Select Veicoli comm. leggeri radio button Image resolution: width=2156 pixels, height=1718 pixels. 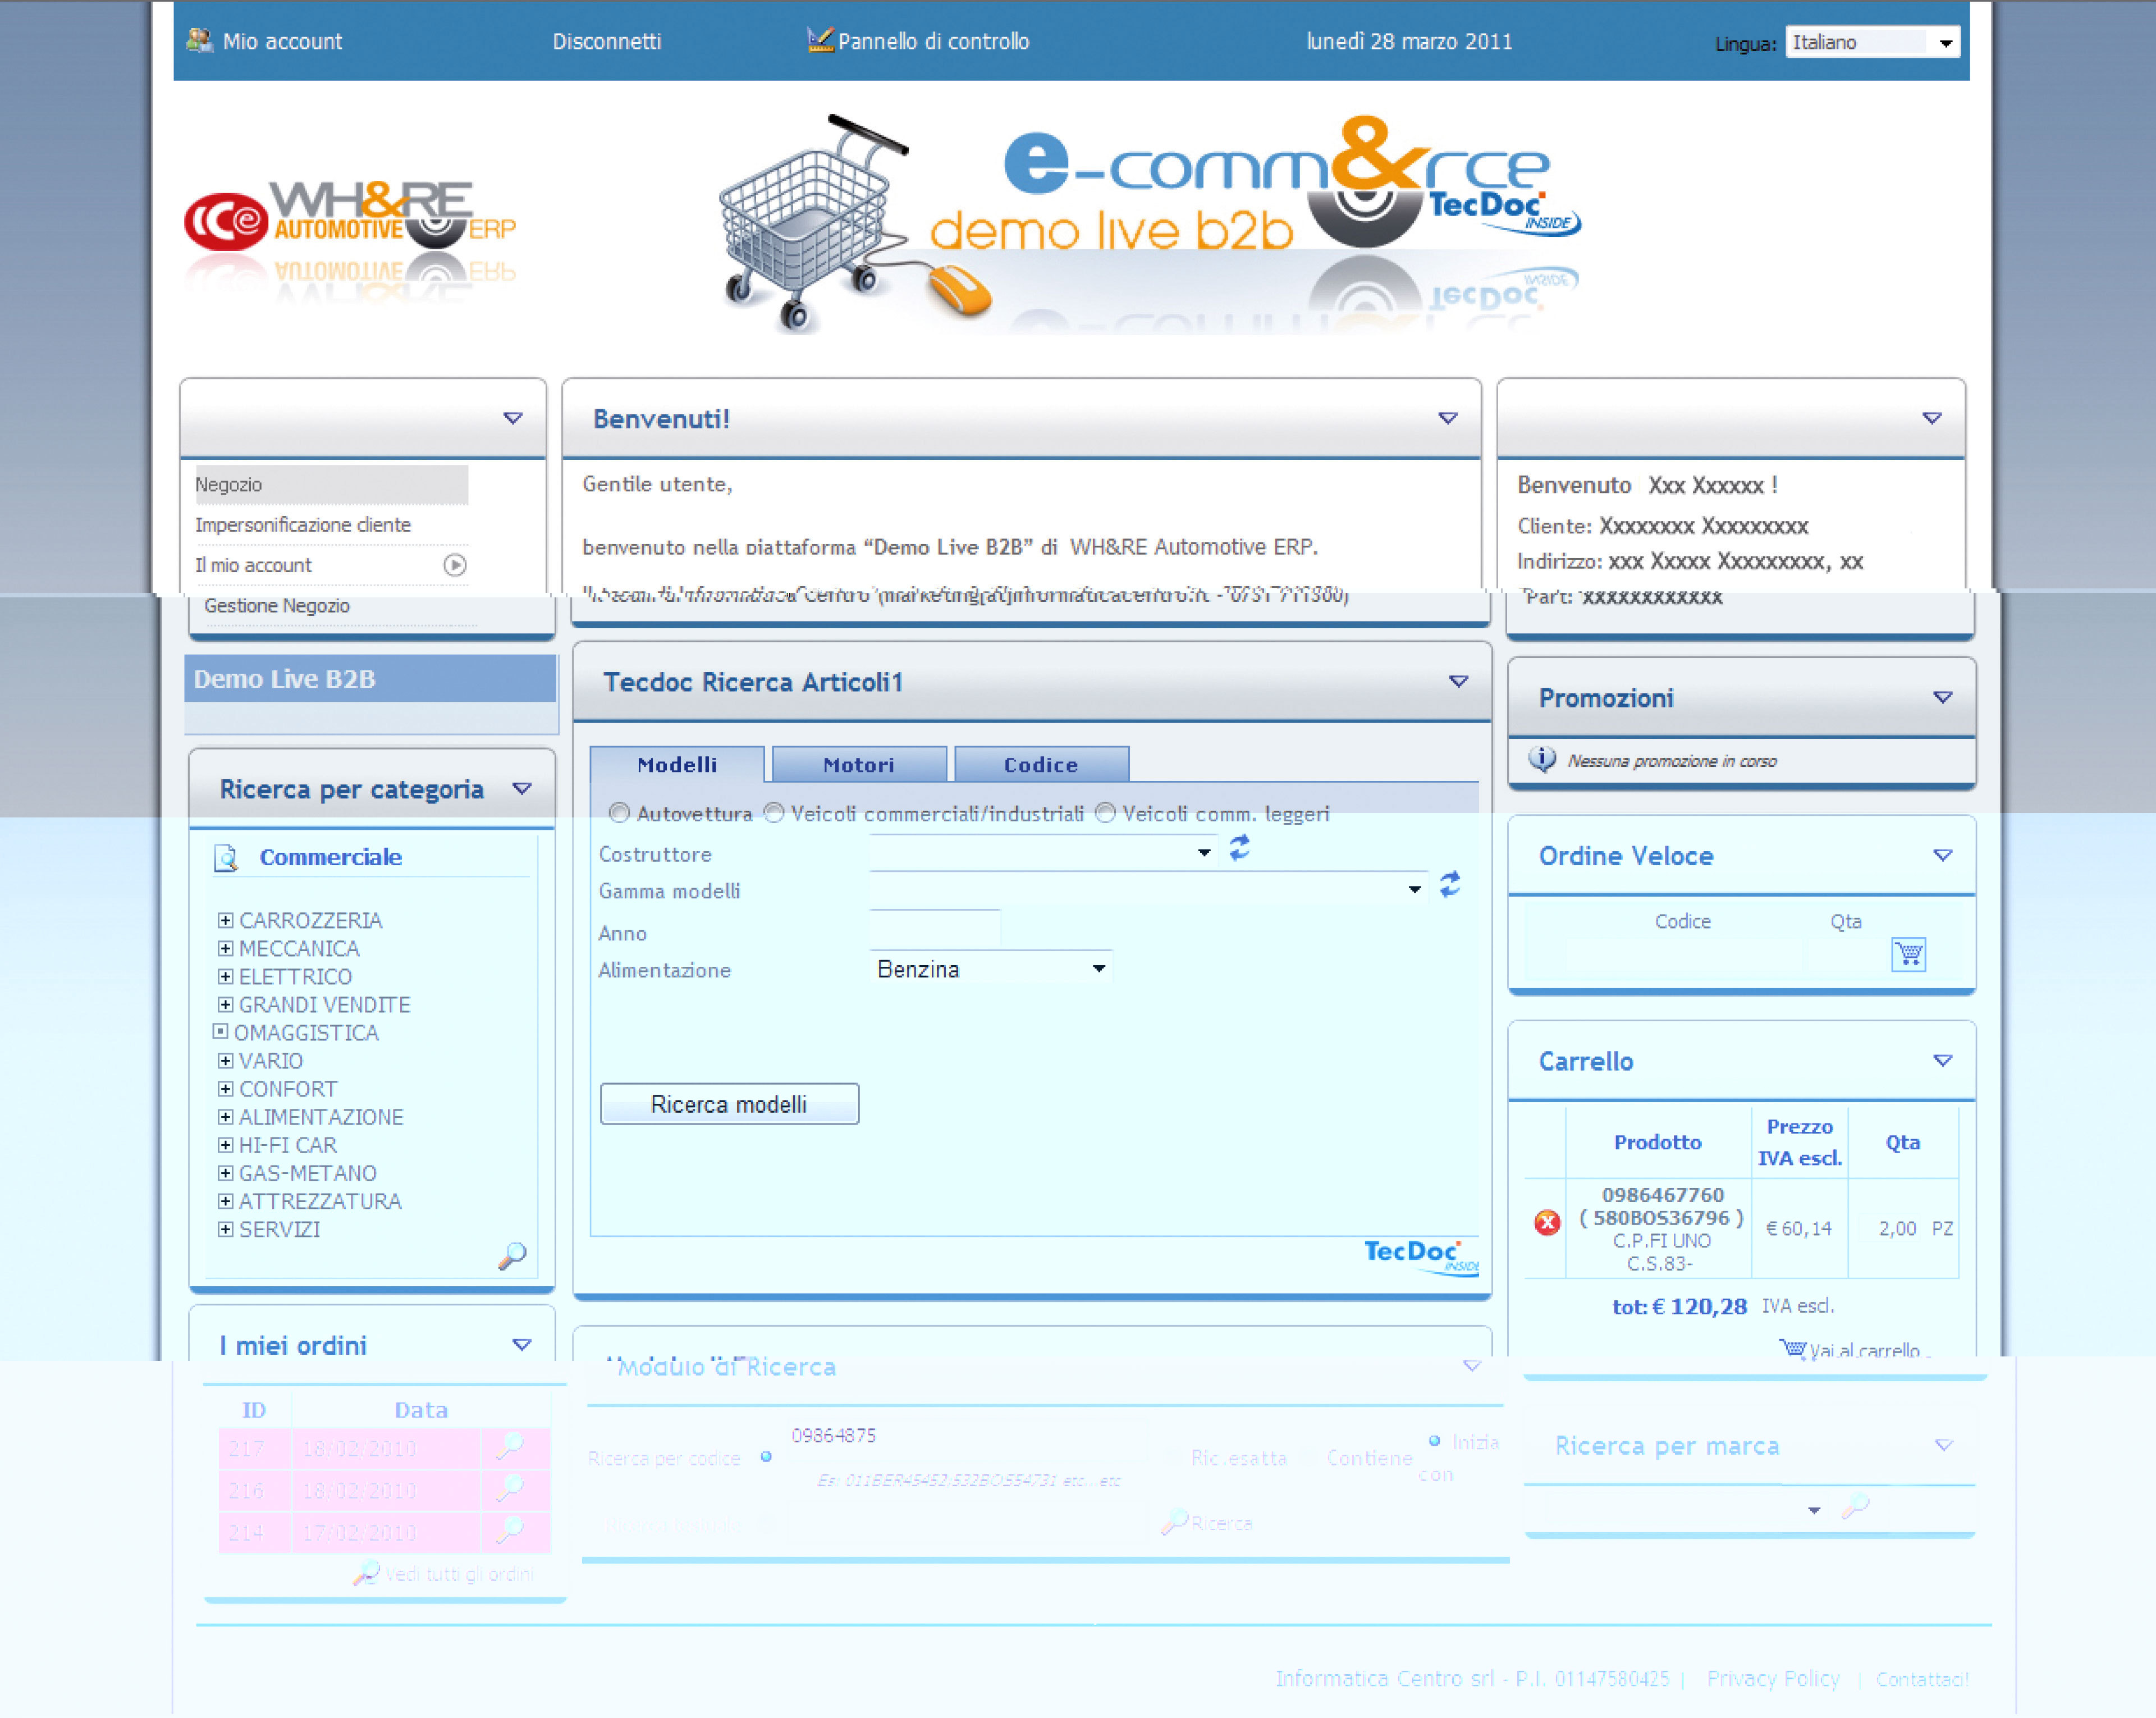point(1105,813)
